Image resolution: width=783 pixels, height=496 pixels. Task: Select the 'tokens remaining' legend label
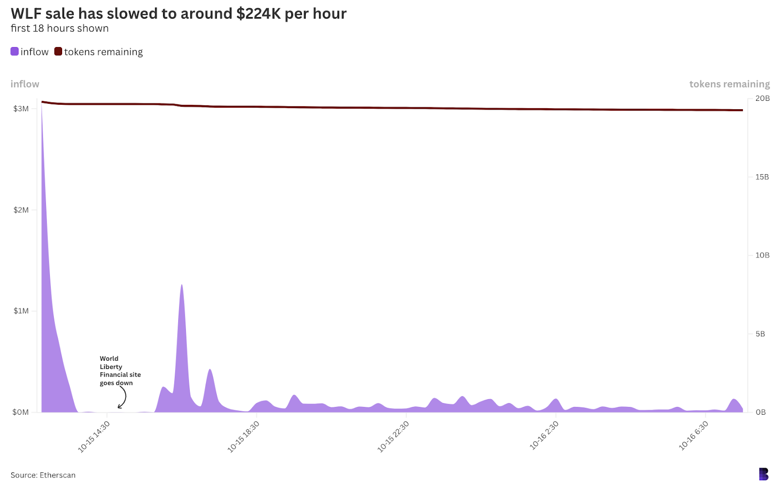pos(103,52)
